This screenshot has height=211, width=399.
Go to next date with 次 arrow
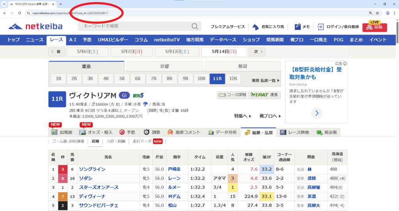coord(257,52)
